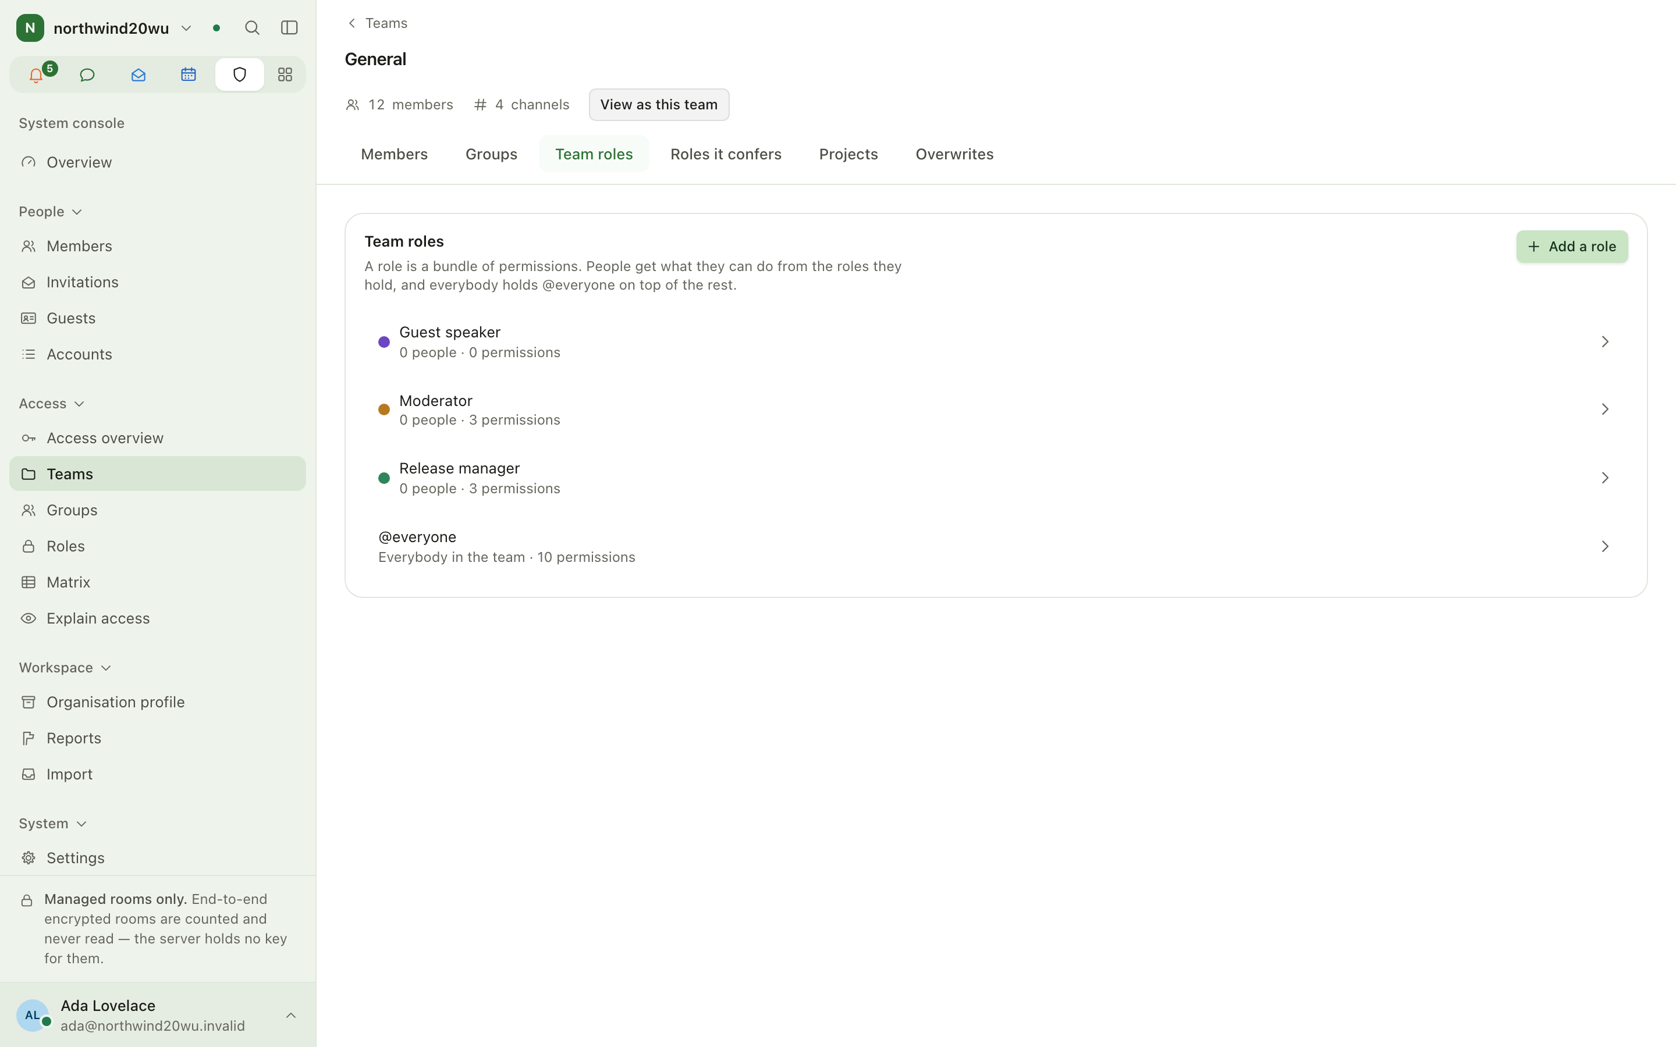The height and width of the screenshot is (1047, 1676).
Task: Click View as this team button
Action: coord(659,105)
